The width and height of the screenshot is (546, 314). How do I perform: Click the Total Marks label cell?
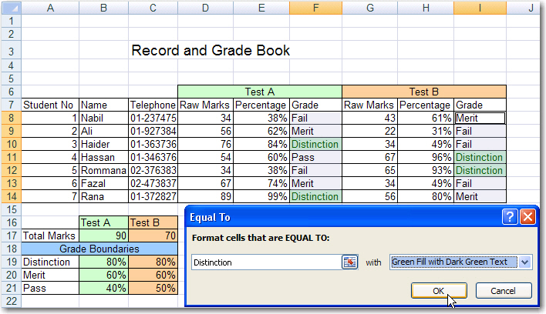pos(50,235)
